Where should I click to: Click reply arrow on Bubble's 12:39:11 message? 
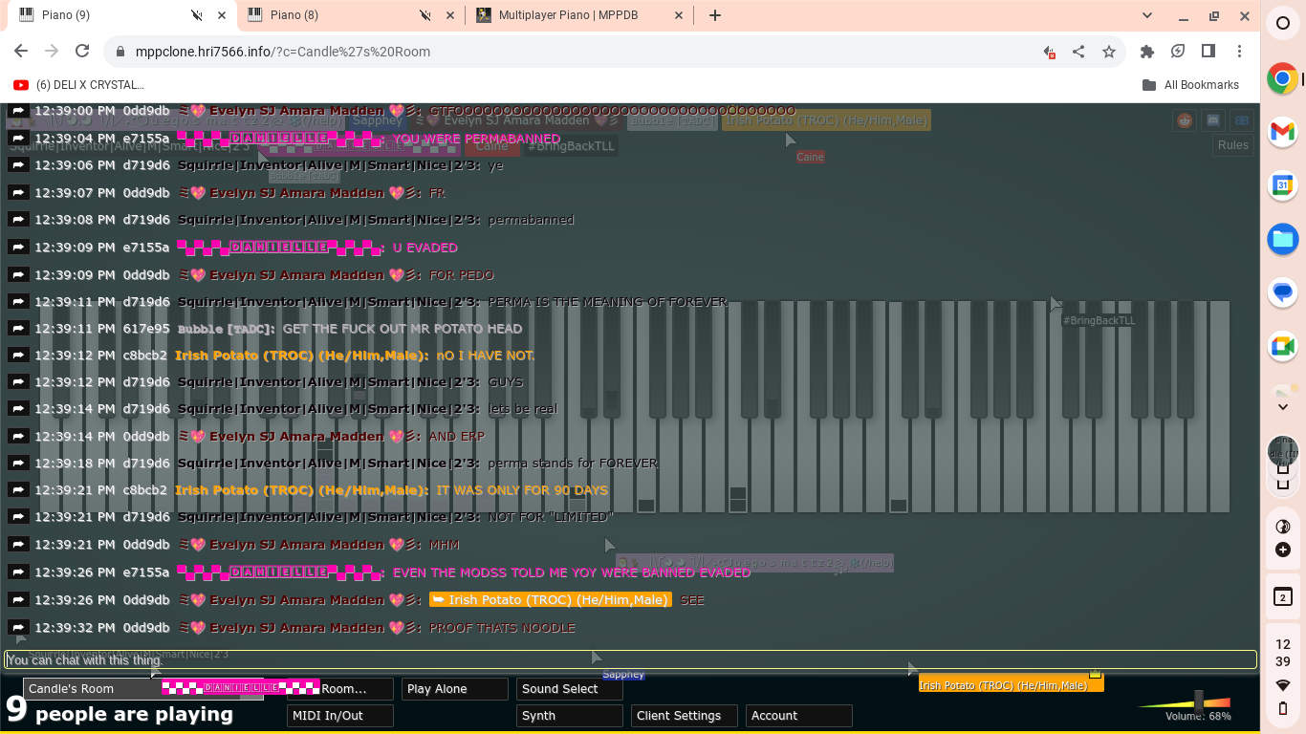pos(18,328)
